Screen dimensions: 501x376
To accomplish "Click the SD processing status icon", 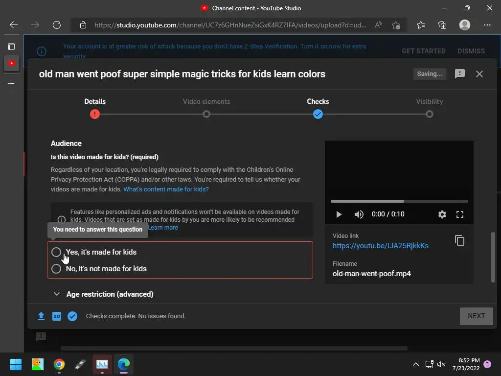I will (x=57, y=316).
